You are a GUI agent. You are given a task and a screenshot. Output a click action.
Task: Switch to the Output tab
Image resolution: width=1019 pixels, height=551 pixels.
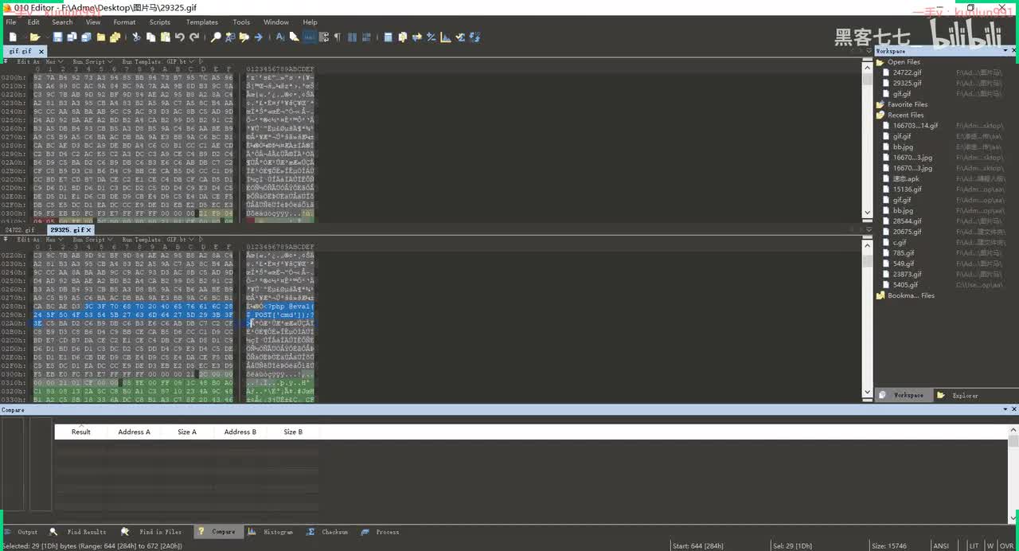click(x=22, y=532)
